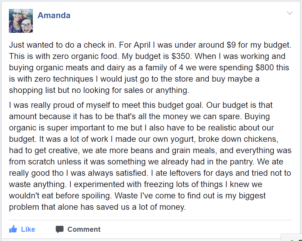Click the Comment speech bubble icon
Viewport: 302px width, 241px height.
point(60,229)
